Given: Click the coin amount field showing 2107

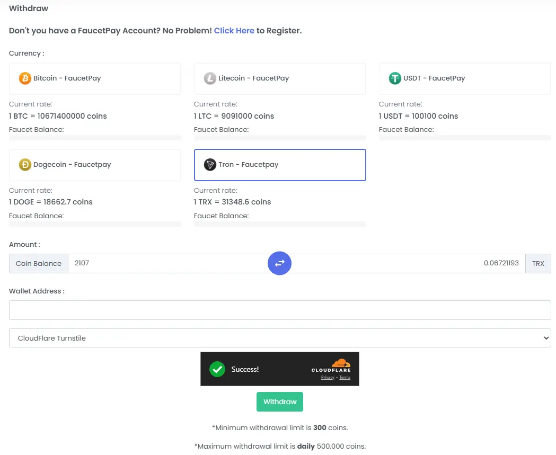Looking at the screenshot, I should pyautogui.click(x=159, y=263).
